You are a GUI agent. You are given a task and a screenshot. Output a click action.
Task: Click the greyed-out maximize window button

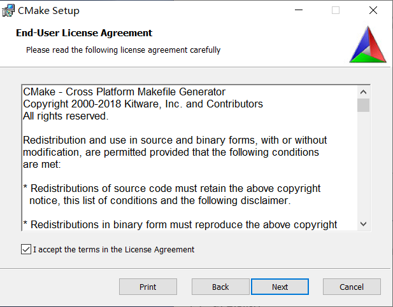(336, 10)
